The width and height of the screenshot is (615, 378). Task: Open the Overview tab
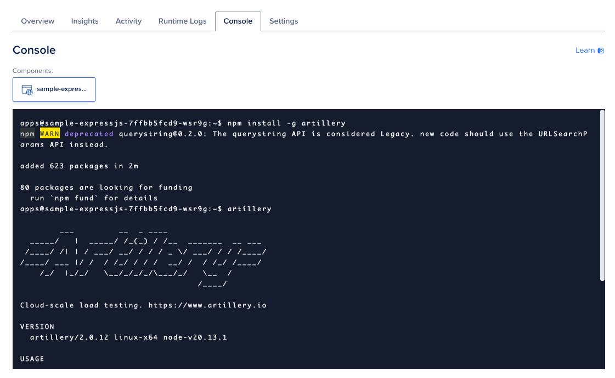coord(38,21)
